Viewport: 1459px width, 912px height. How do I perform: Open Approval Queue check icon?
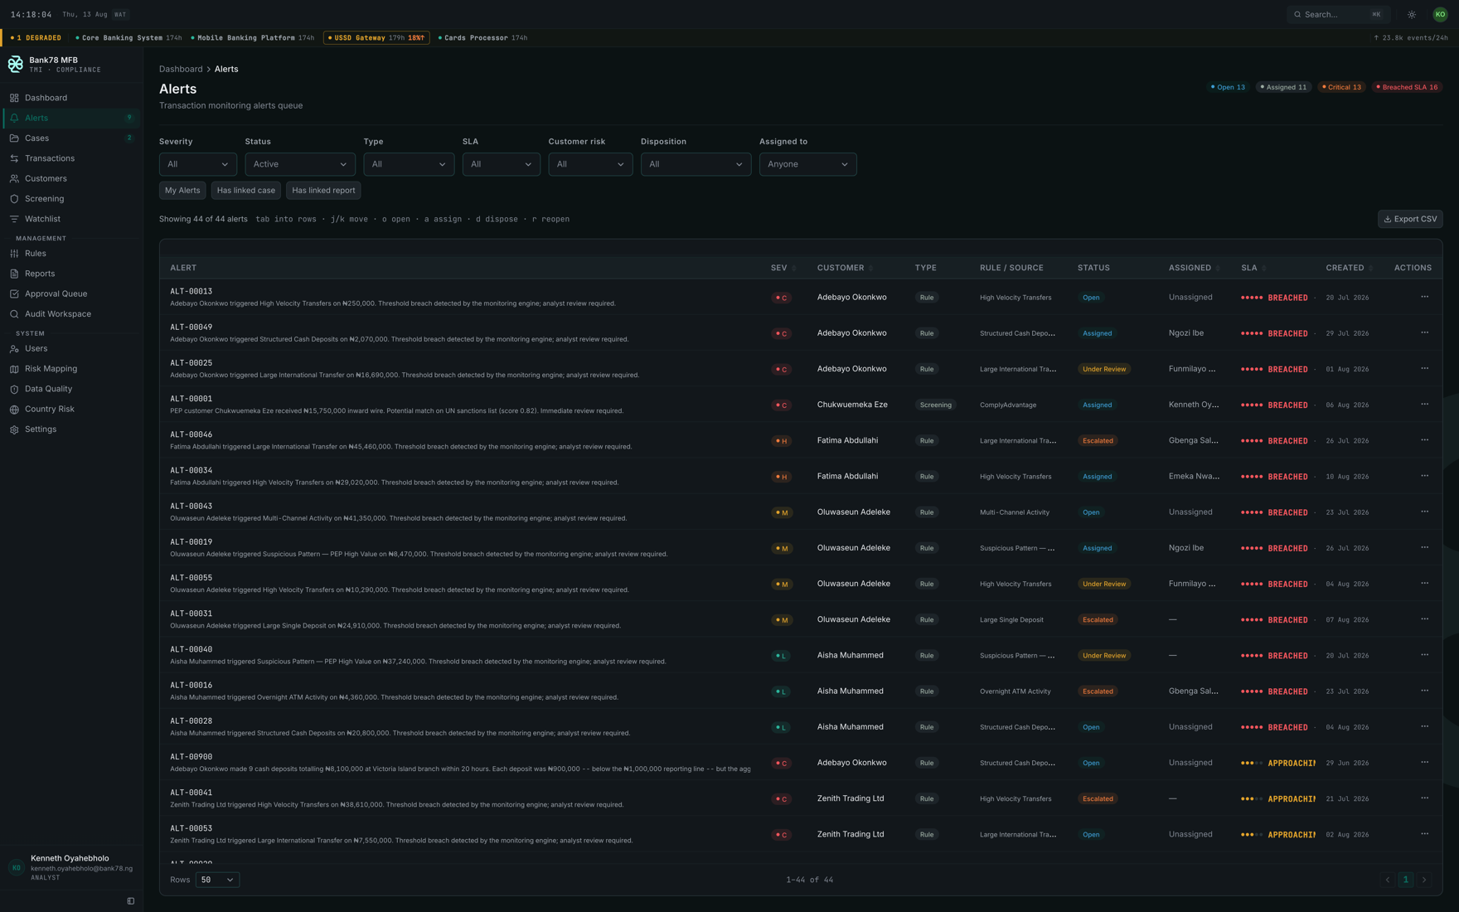tap(14, 293)
